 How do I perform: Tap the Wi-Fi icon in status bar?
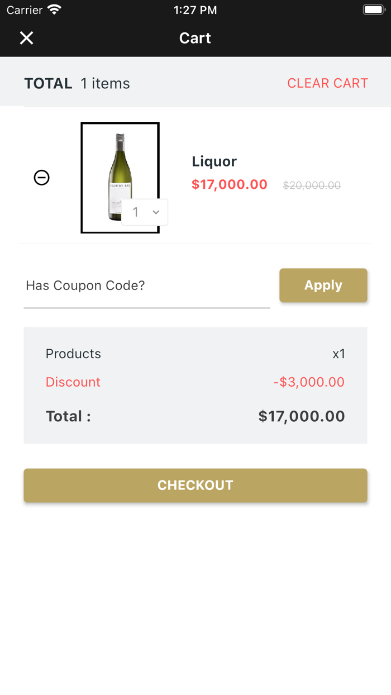(x=53, y=9)
